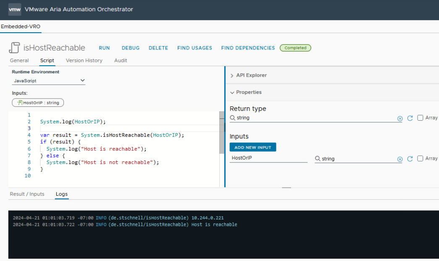Open the Embedded-VRO tab
Screen dimensions: 439x261
click(21, 26)
